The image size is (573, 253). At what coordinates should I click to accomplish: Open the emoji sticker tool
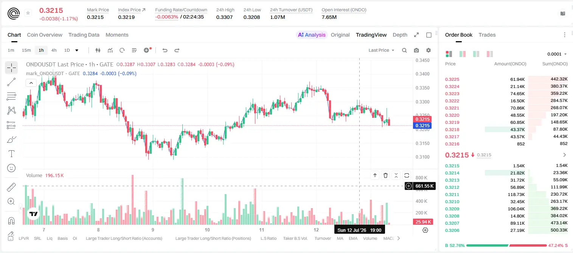11,168
